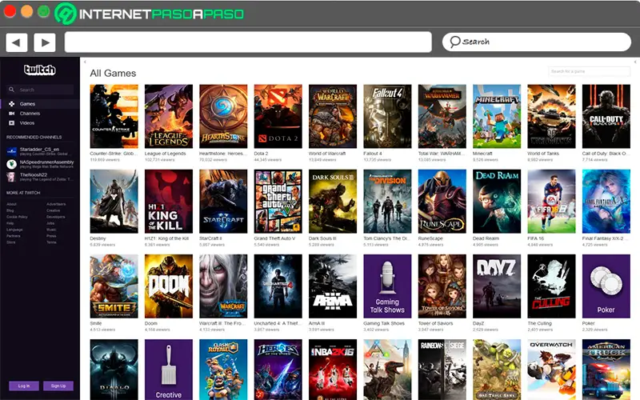The height and width of the screenshot is (400, 640).
Task: Click the TheNoosh22 channel avatar
Action: pyautogui.click(x=11, y=177)
